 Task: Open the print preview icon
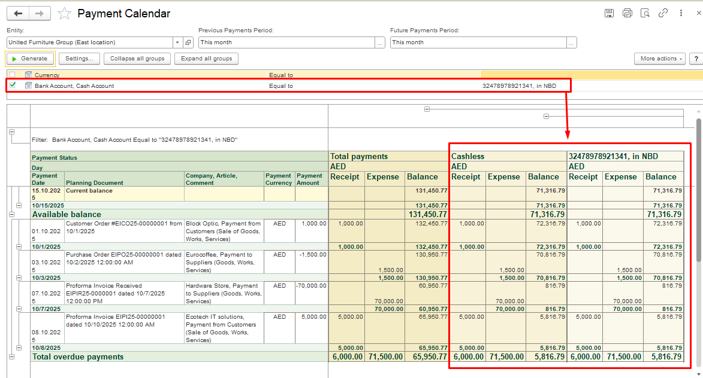pos(645,13)
